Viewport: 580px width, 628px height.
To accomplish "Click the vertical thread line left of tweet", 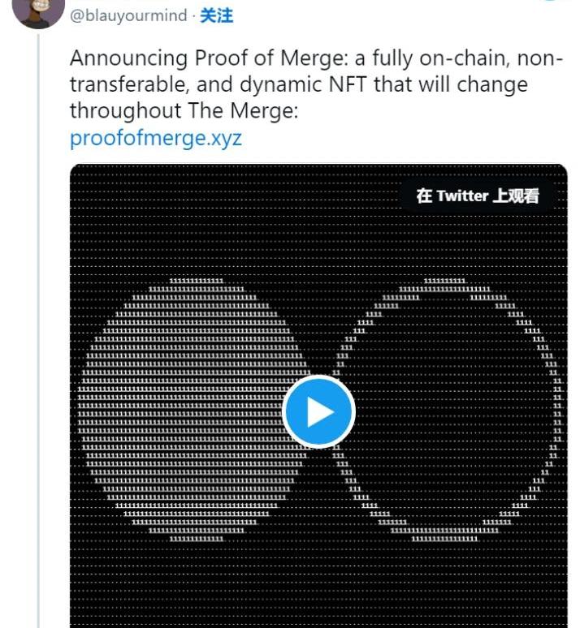I will 39,325.
